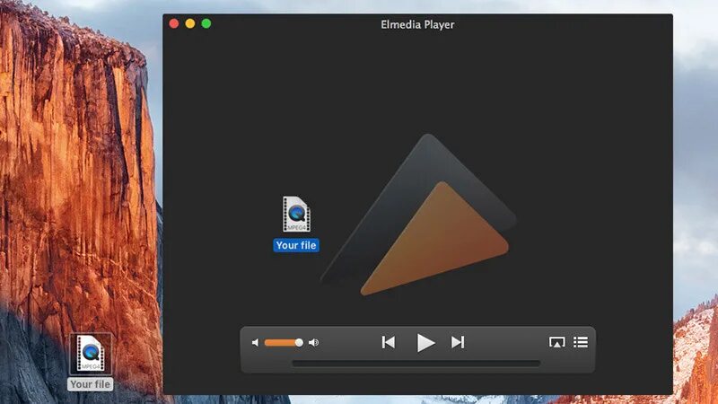Close the Elmedia Player window with the red button
The image size is (718, 404).
pyautogui.click(x=174, y=24)
